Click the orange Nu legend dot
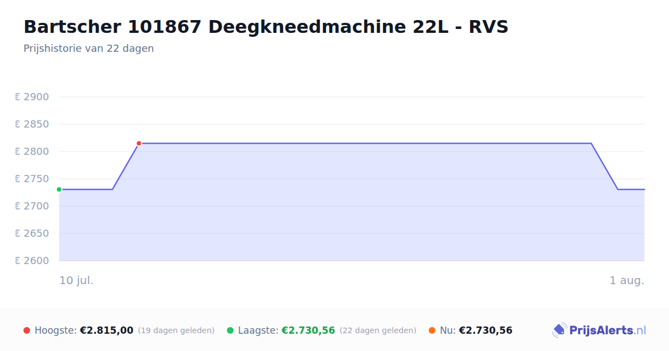669x351 pixels. (432, 330)
